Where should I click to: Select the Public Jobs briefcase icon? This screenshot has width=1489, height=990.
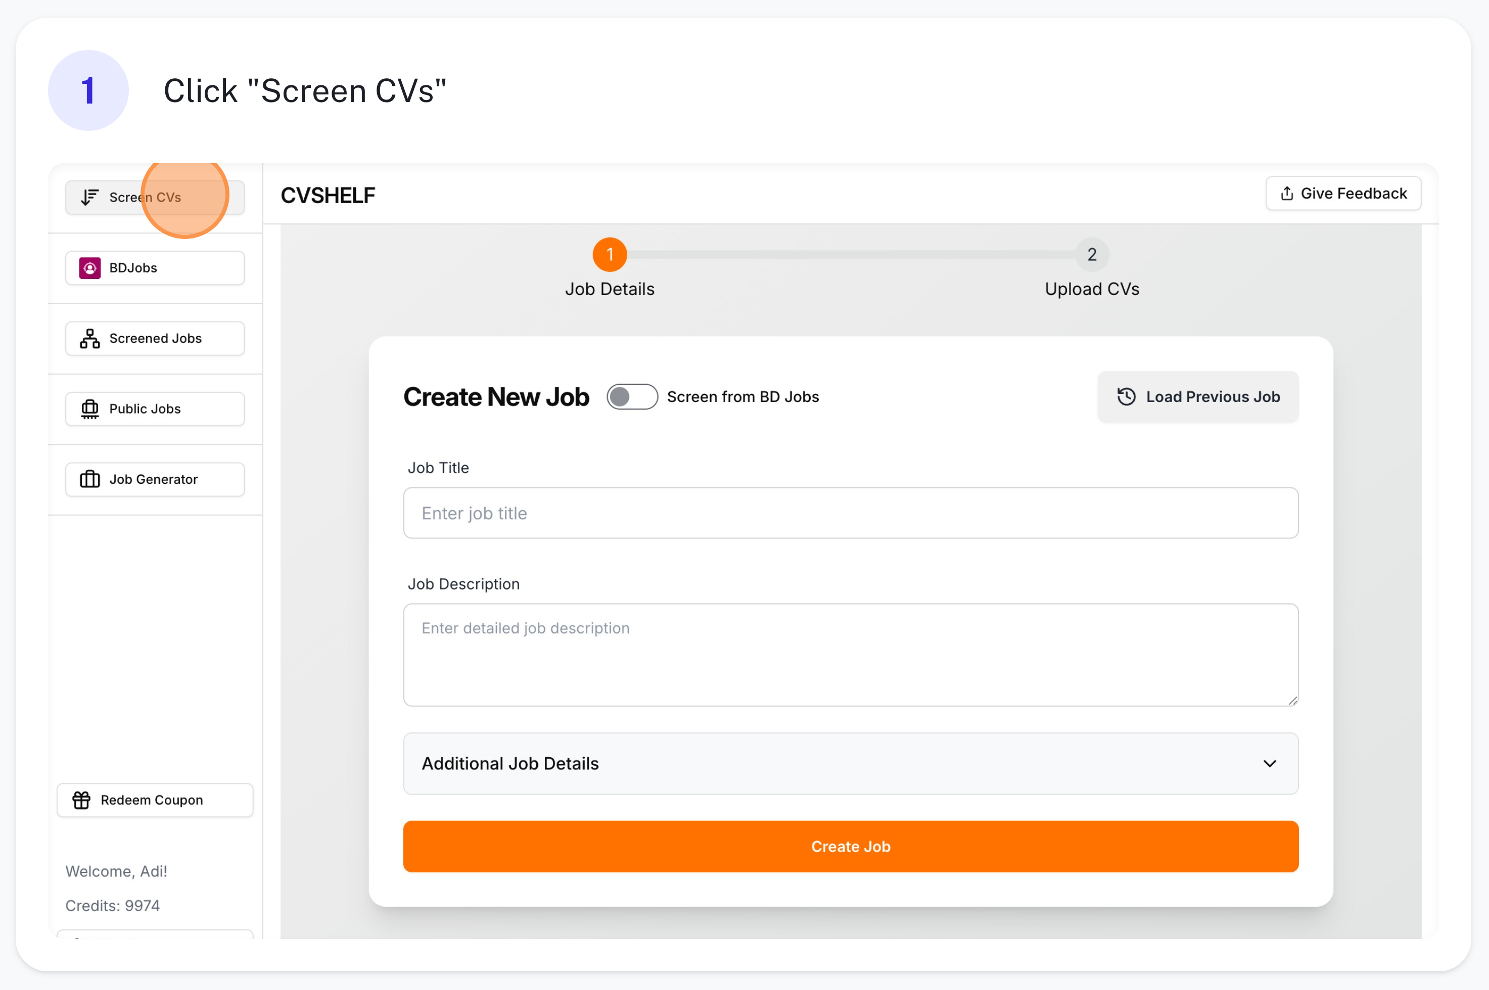[89, 409]
